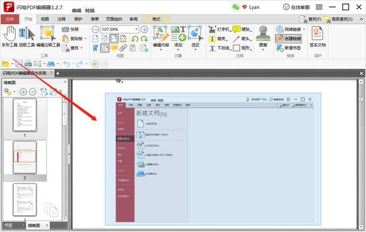
Task: Toggle the 创建链接 create link tool
Action: tap(288, 39)
